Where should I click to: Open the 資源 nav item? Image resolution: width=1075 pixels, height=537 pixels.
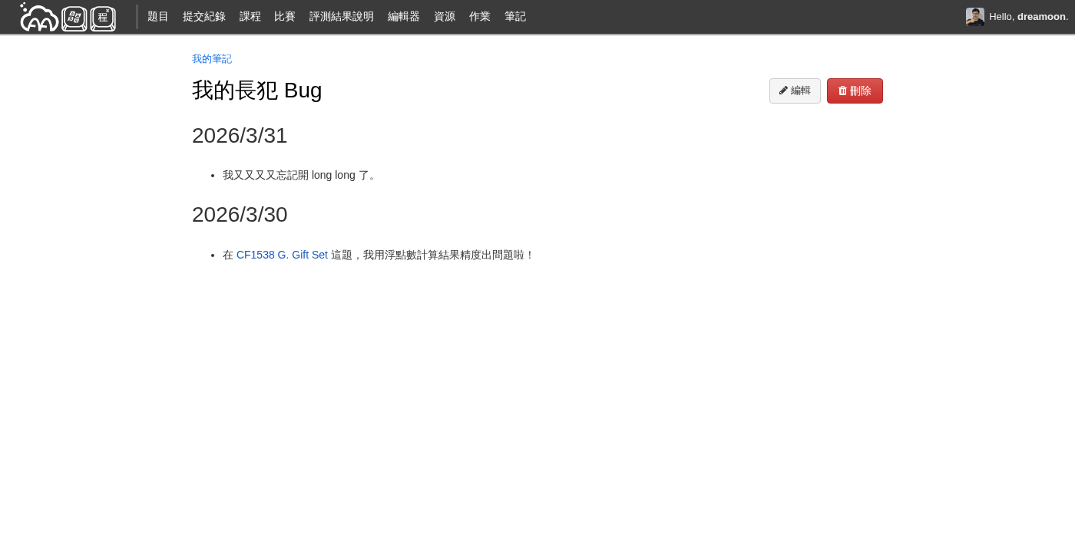point(445,16)
